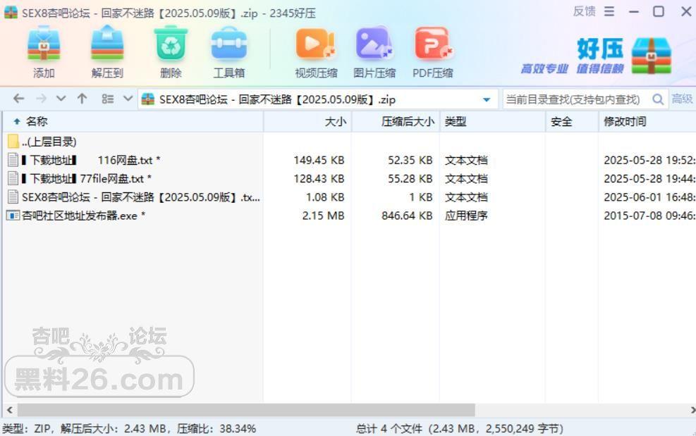Click the 上层目录 folder icon
Image resolution: width=696 pixels, height=436 pixels.
pyautogui.click(x=13, y=142)
